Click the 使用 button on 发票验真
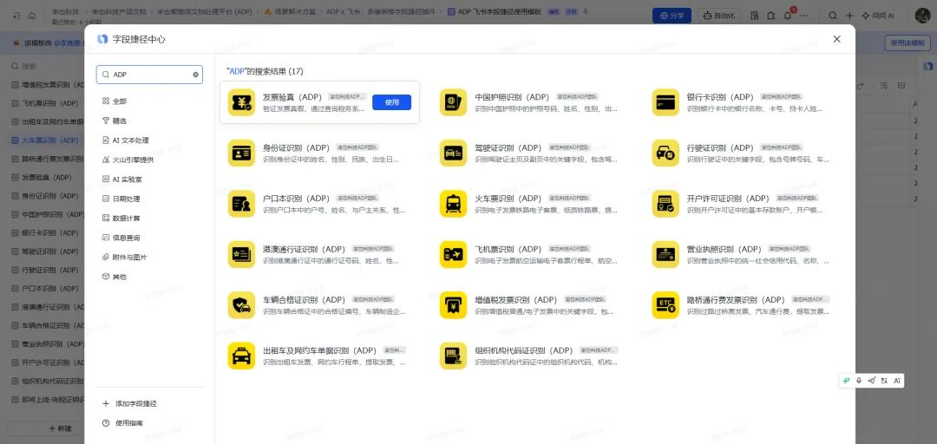937x444 pixels. click(391, 102)
